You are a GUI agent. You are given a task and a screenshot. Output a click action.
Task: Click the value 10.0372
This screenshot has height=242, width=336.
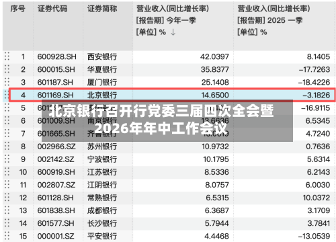click(317, 198)
